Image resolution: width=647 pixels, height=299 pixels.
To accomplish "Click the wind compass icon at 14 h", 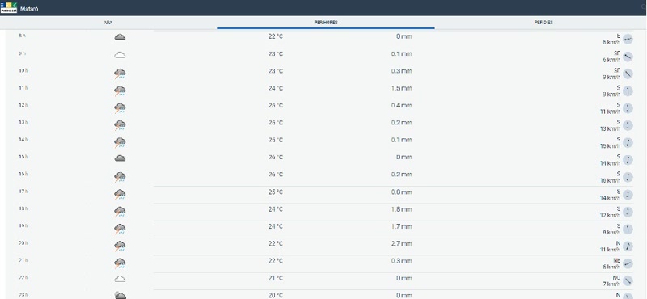I will tap(628, 143).
